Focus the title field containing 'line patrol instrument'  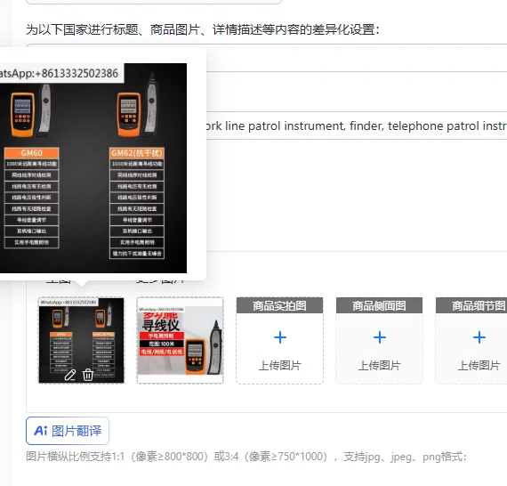click(356, 126)
